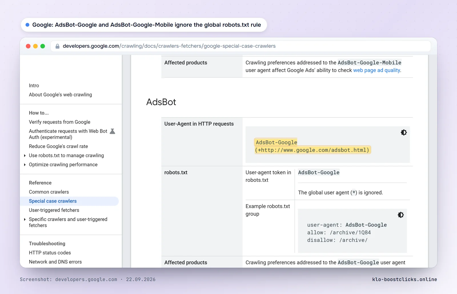The height and width of the screenshot is (294, 457).
Task: Click the 'User-agent token in robots.txt' cell
Action: pyautogui.click(x=268, y=176)
